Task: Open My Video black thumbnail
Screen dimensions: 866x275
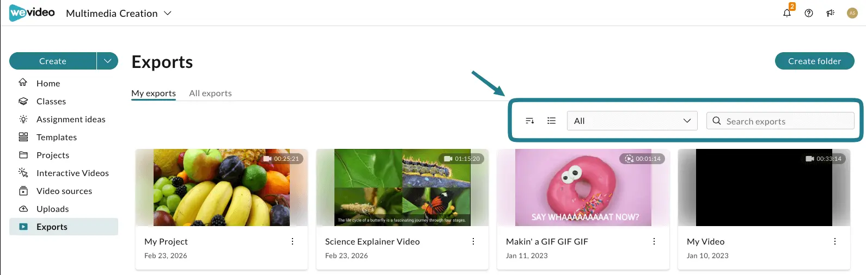Action: click(764, 187)
